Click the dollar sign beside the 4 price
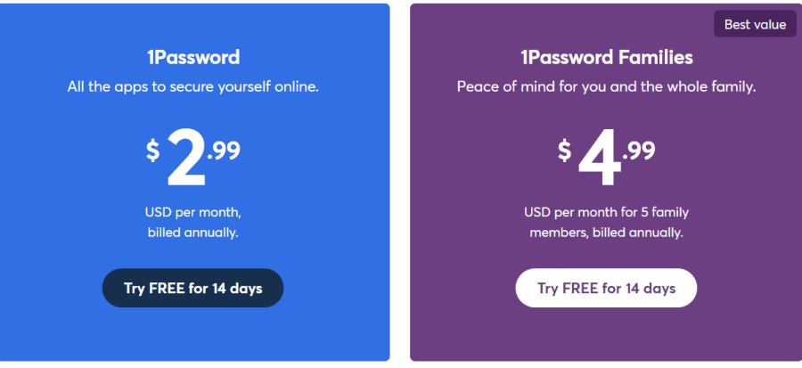 pyautogui.click(x=564, y=151)
